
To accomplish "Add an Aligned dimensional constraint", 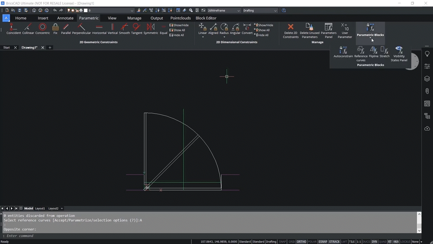I will pyautogui.click(x=213, y=29).
